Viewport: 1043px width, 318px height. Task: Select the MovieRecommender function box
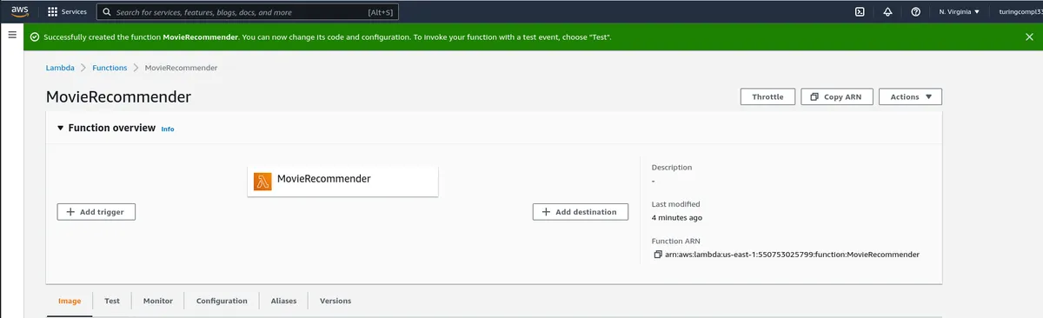342,181
